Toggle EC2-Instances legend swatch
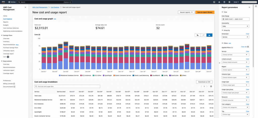This screenshot has height=118, width=258. [x=81, y=75]
